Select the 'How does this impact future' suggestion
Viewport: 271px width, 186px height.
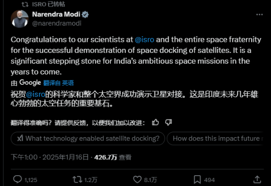215,139
